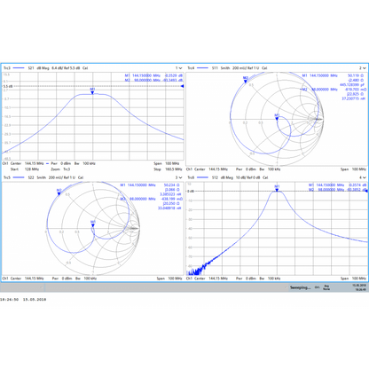Screen dimensions: 369x369
Task: Click the 10 dB/ Ref 0 dB scale text
Action: click(x=248, y=177)
